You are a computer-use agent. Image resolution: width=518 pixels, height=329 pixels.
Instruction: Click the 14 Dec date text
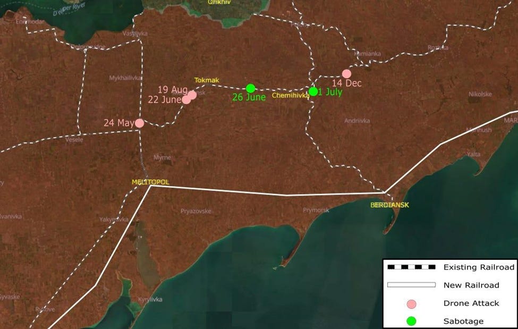tap(346, 83)
